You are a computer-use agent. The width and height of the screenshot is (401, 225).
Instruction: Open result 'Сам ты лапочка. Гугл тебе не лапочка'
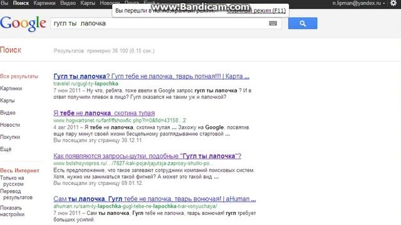[155, 199]
